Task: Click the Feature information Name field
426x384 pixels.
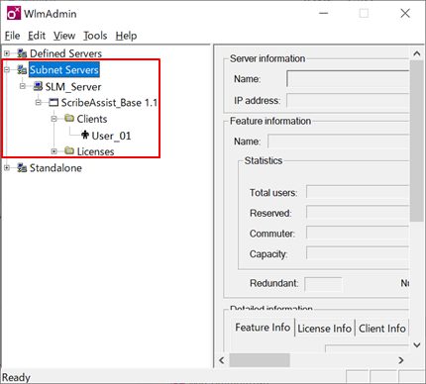Action: pyautogui.click(x=339, y=142)
